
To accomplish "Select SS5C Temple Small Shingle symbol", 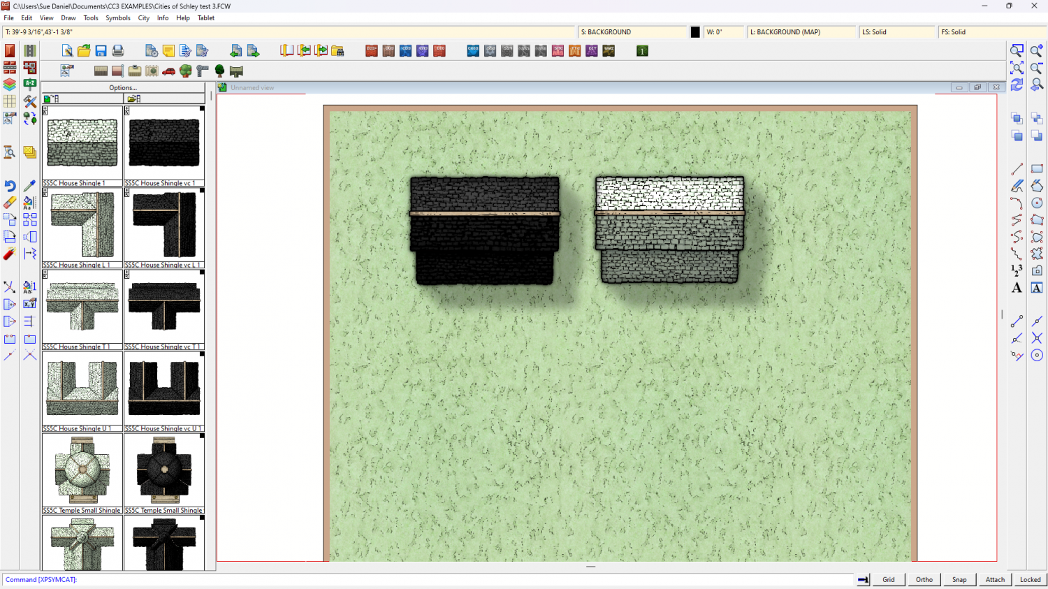I will pos(82,473).
